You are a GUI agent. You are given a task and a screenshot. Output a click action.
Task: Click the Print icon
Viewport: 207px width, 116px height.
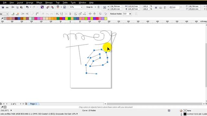pos(7,7)
